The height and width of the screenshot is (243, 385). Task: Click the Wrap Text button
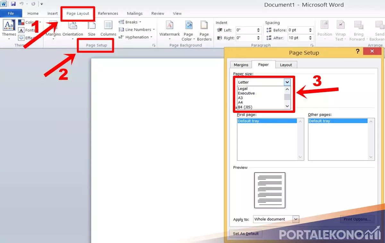coord(340,30)
